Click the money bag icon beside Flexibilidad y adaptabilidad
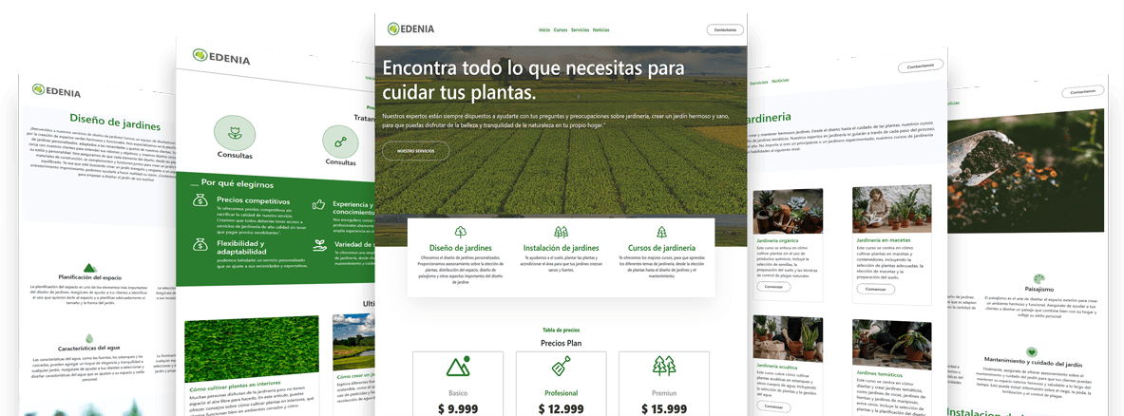 (200, 245)
